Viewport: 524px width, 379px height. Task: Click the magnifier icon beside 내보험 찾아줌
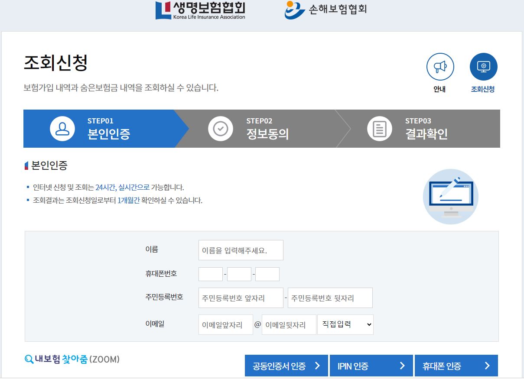click(28, 359)
